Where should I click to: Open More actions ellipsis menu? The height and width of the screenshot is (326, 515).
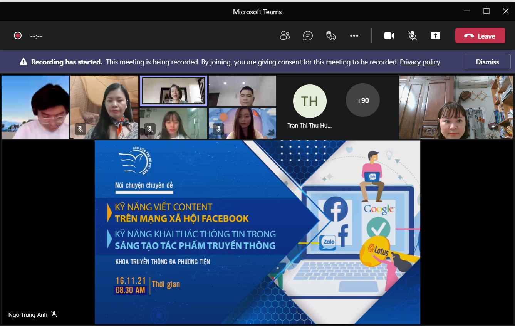point(354,36)
